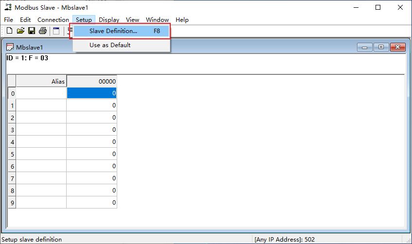
Task: Open the Display menu
Action: tap(109, 20)
